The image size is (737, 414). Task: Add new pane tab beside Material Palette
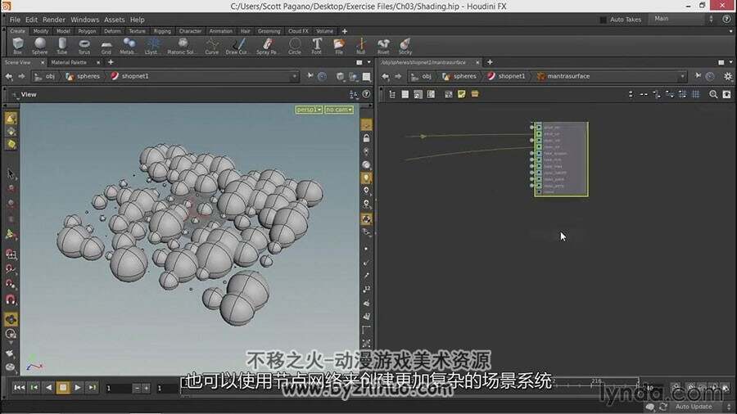pyautogui.click(x=111, y=62)
